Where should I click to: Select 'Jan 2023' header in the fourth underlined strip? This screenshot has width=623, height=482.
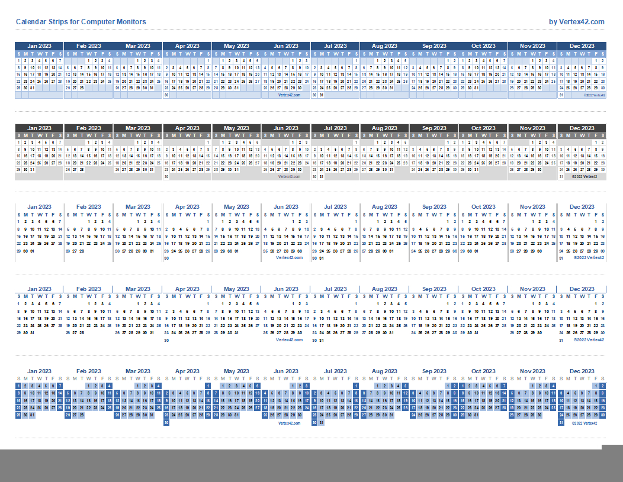point(39,289)
